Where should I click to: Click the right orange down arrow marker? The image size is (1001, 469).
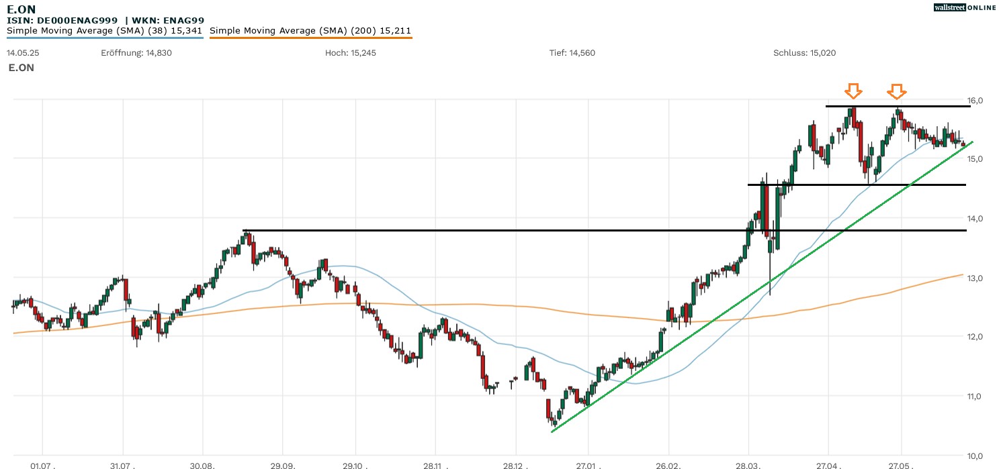(x=897, y=91)
